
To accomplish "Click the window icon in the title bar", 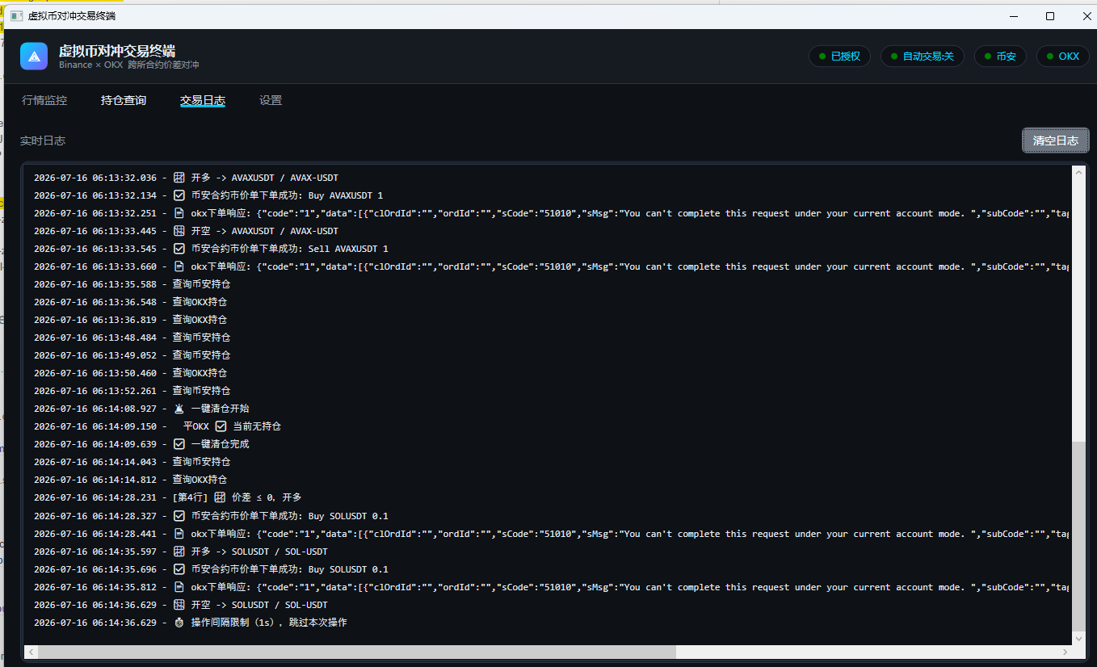I will 16,16.
